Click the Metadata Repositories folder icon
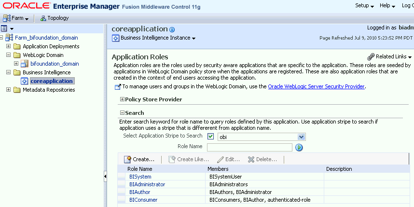 17,90
